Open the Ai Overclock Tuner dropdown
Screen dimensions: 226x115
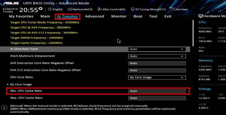click(157, 49)
